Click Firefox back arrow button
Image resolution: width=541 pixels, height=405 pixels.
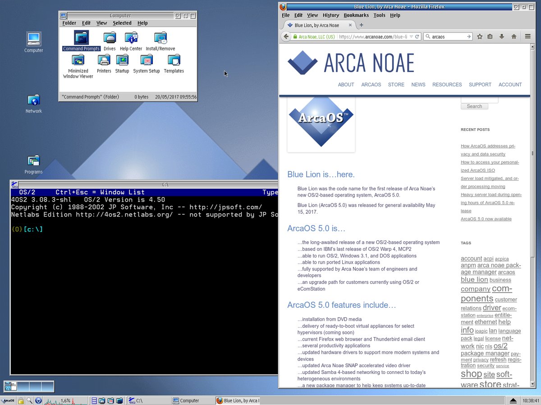[286, 36]
